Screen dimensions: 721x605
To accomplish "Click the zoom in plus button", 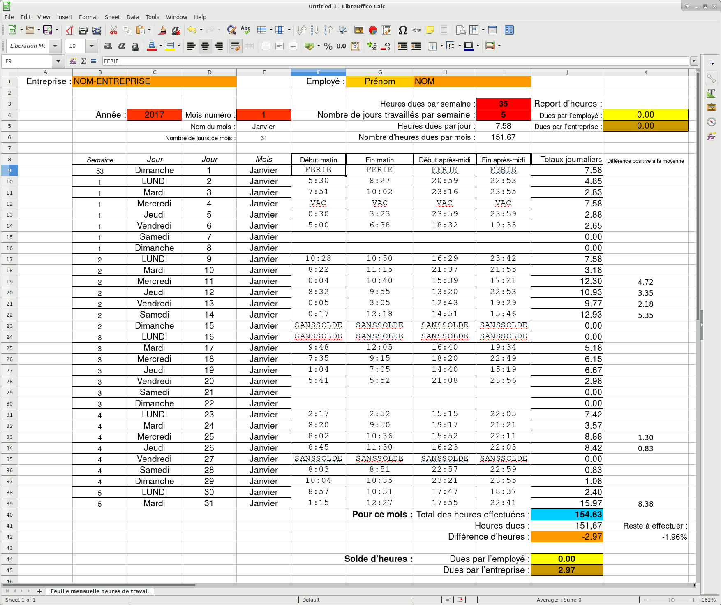I will (x=693, y=600).
